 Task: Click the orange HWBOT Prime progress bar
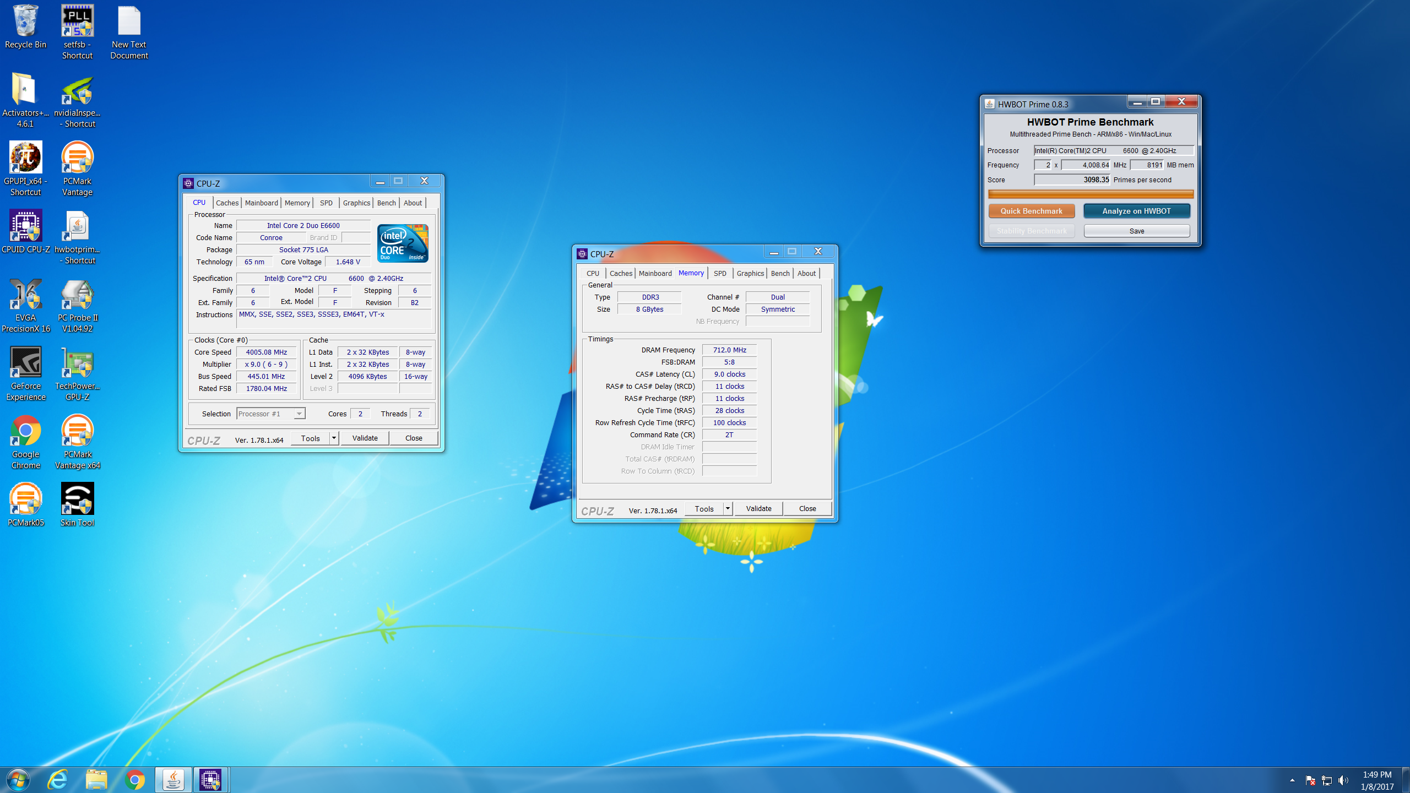[x=1091, y=194]
